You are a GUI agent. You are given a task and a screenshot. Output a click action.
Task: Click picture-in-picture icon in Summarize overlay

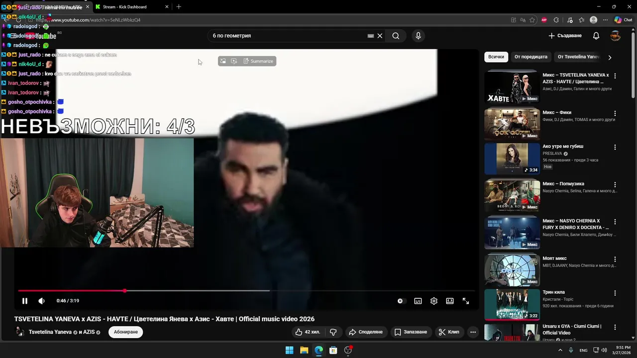[x=223, y=61]
